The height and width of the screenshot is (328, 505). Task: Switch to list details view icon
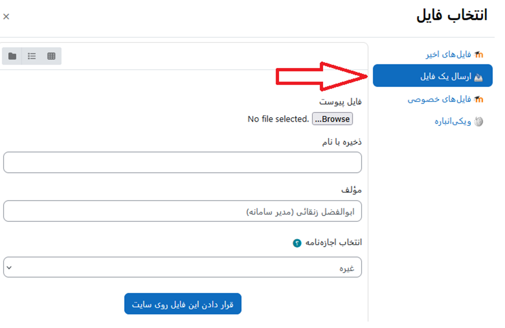pyautogui.click(x=32, y=56)
